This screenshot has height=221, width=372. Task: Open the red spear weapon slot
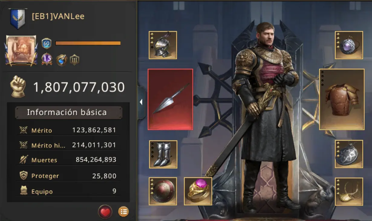pos(170,99)
